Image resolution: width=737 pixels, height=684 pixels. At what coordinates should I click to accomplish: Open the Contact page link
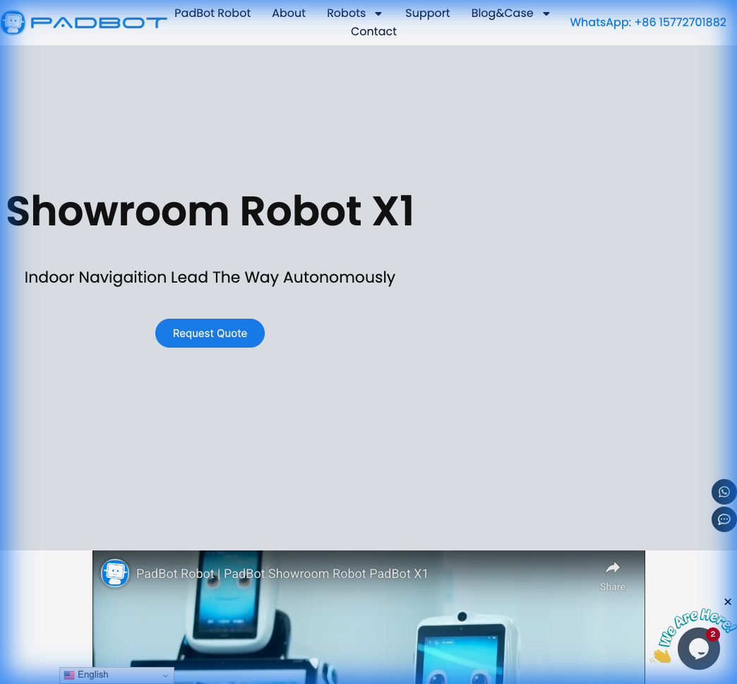pyautogui.click(x=373, y=31)
